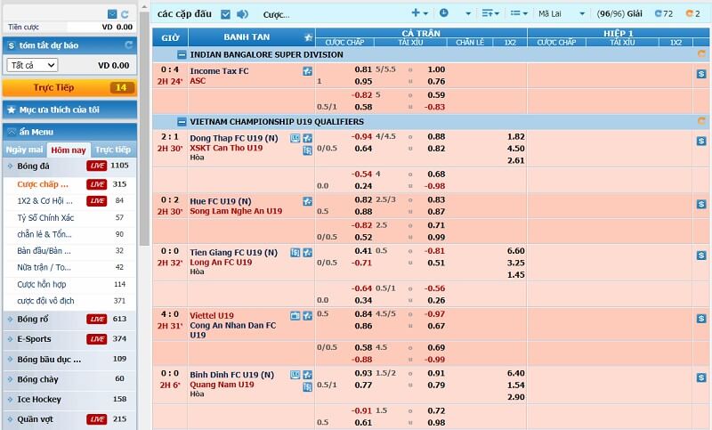Viewport: 712px width, 430px height.
Task: Click sidebar vertical scrollbar
Action: [x=144, y=128]
